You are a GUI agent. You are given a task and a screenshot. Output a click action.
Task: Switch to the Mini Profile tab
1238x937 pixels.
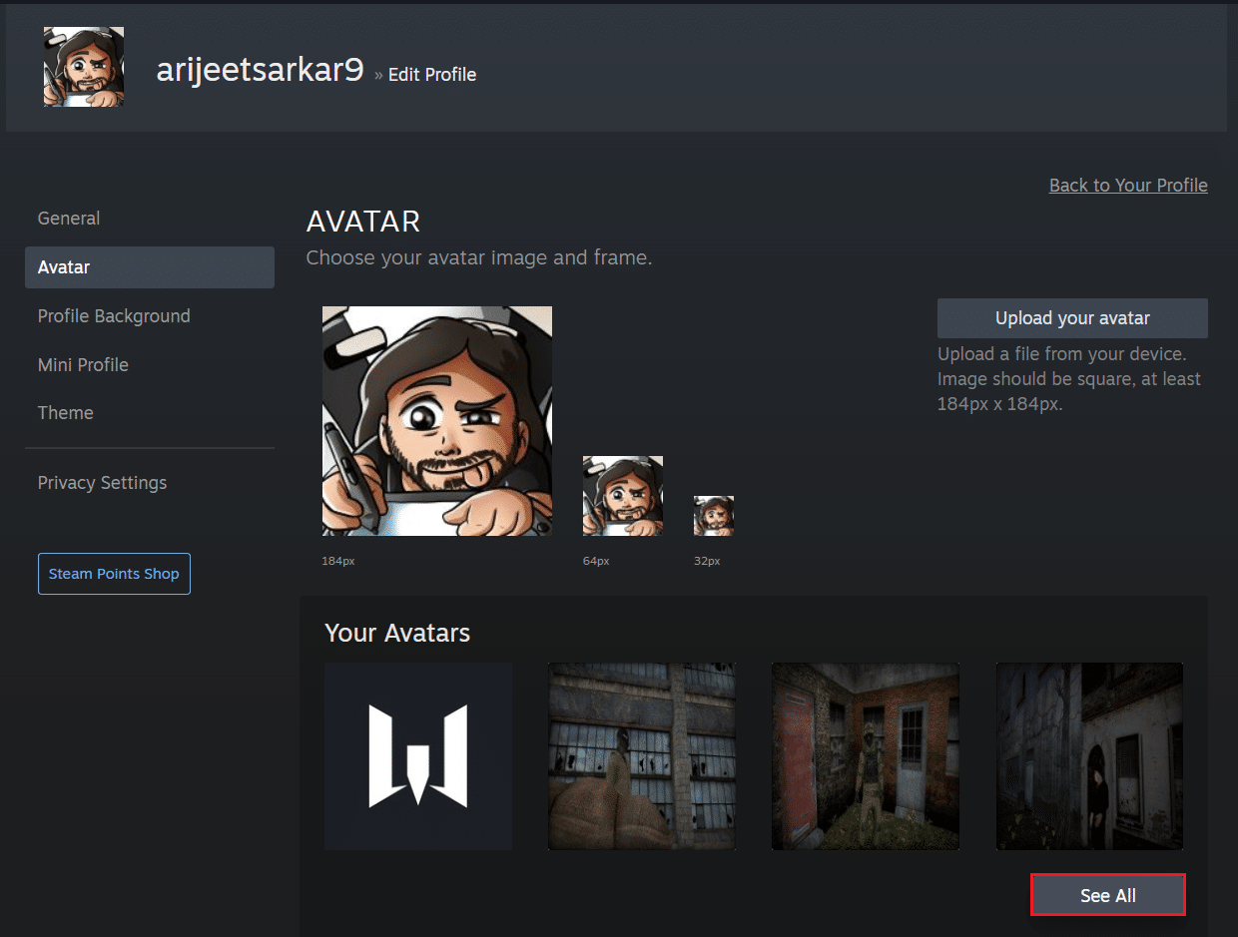point(83,365)
